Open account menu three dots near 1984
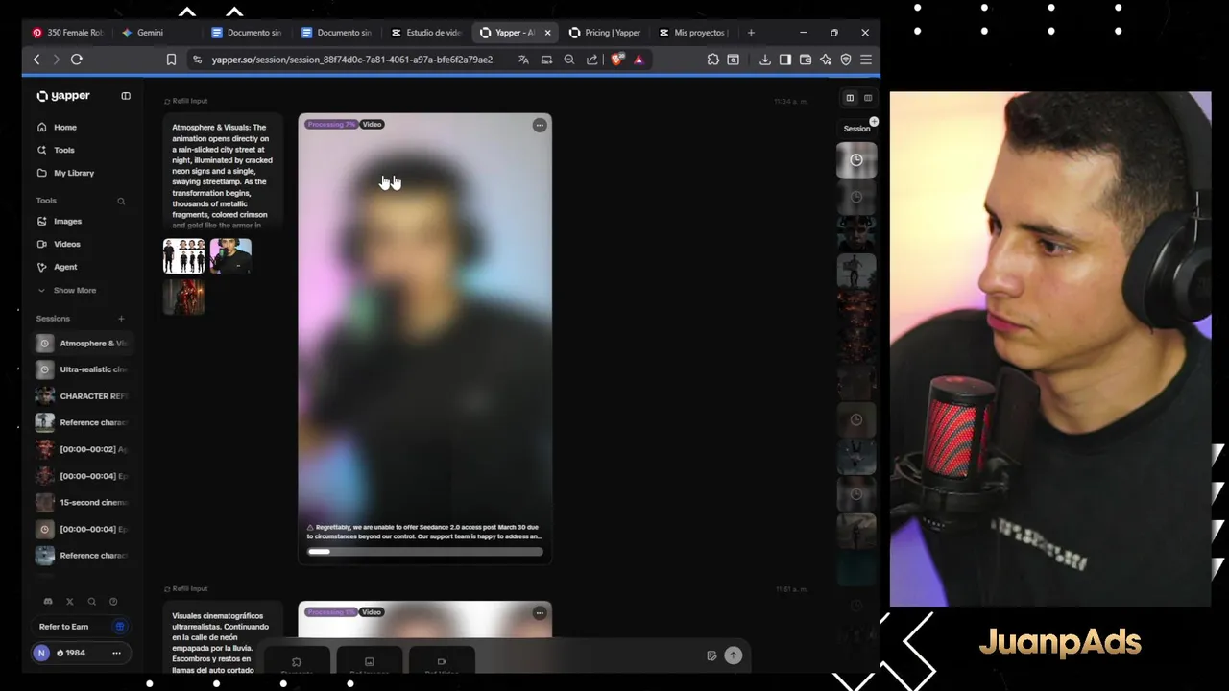This screenshot has height=691, width=1229. click(x=116, y=653)
